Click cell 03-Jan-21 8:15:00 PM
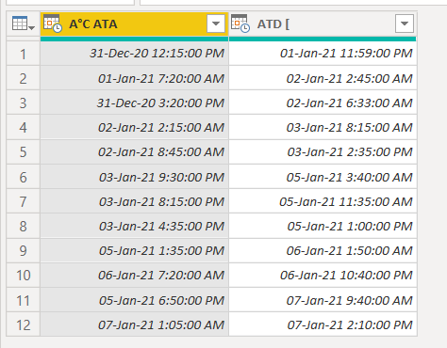The image size is (447, 348). point(134,201)
